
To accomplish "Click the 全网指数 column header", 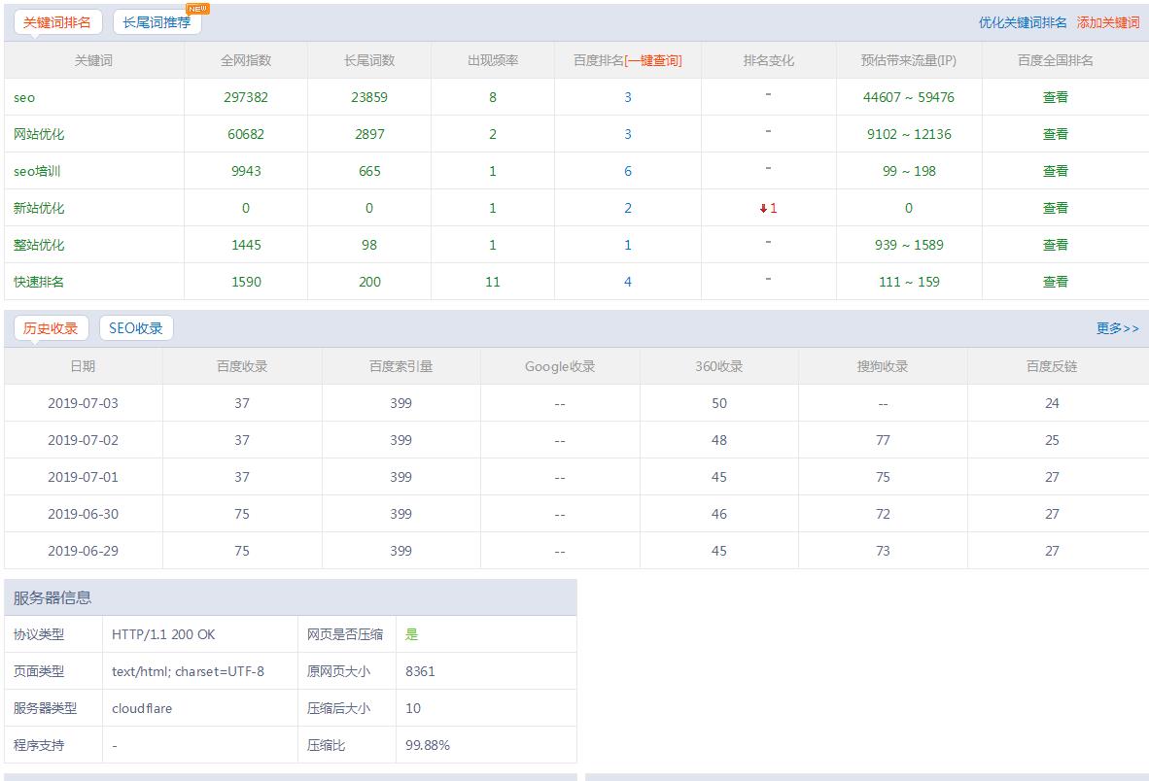I will [x=246, y=61].
